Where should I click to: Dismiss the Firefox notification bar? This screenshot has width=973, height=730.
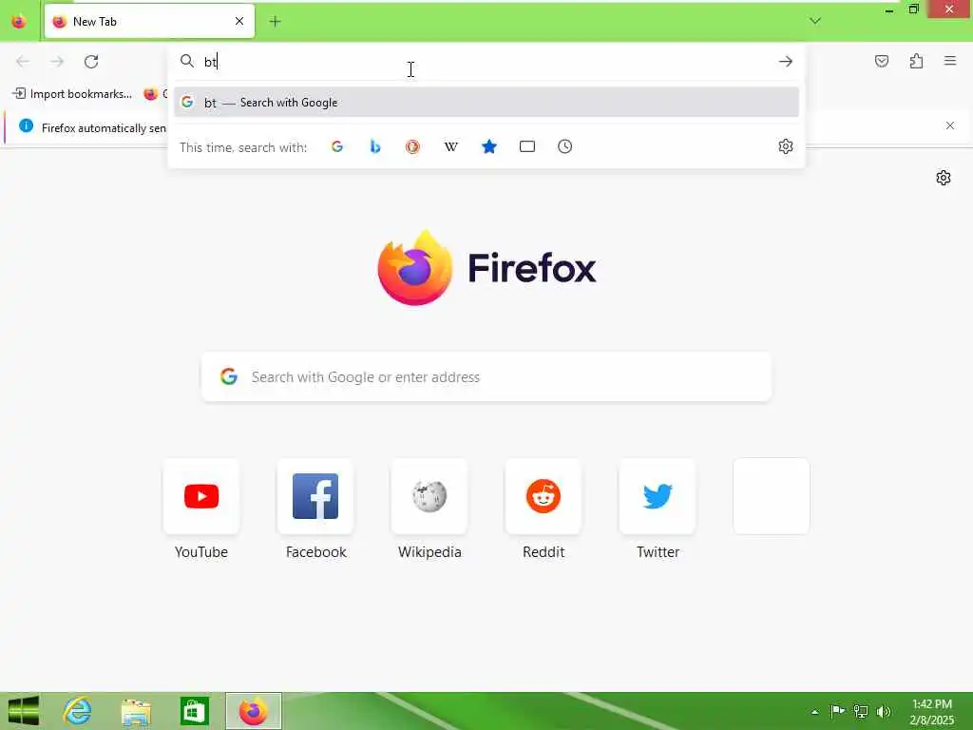point(950,126)
